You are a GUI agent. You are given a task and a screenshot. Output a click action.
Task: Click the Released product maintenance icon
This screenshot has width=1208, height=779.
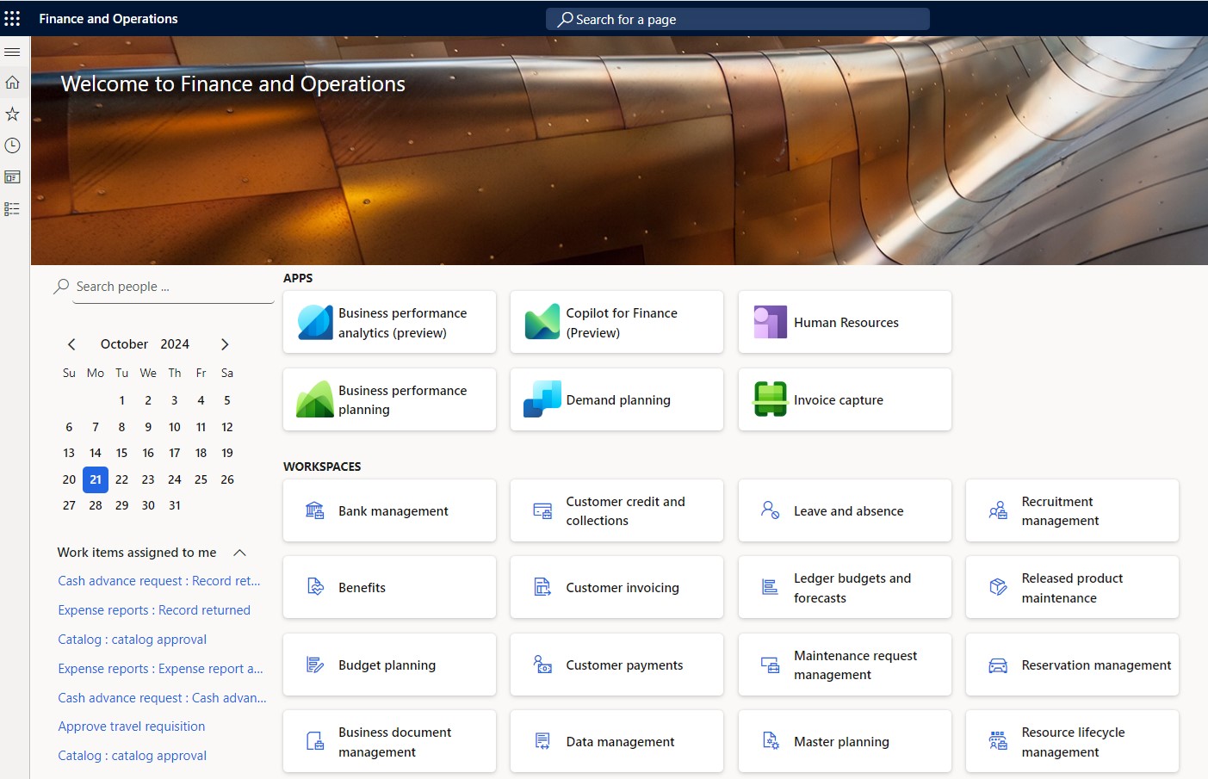click(x=998, y=587)
